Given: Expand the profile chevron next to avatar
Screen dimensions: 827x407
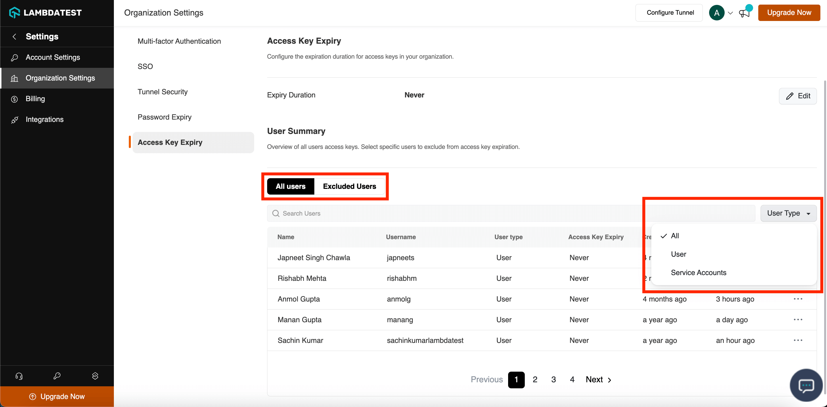Looking at the screenshot, I should [730, 13].
